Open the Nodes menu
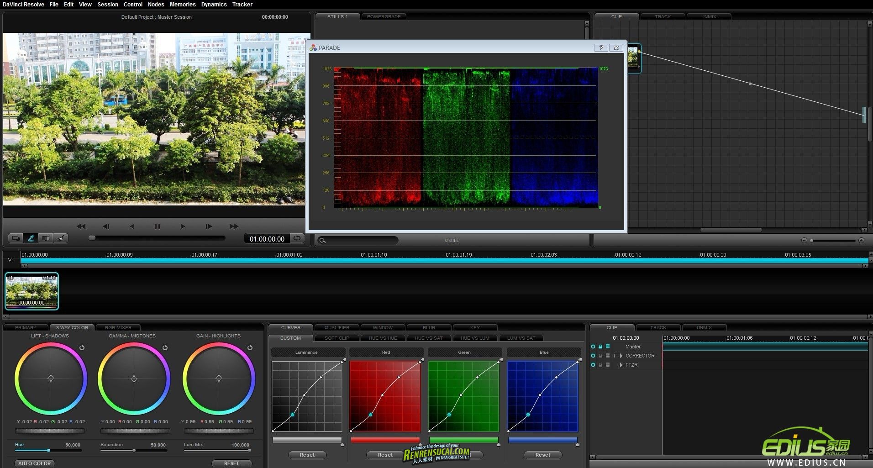The image size is (873, 468). coord(156,5)
